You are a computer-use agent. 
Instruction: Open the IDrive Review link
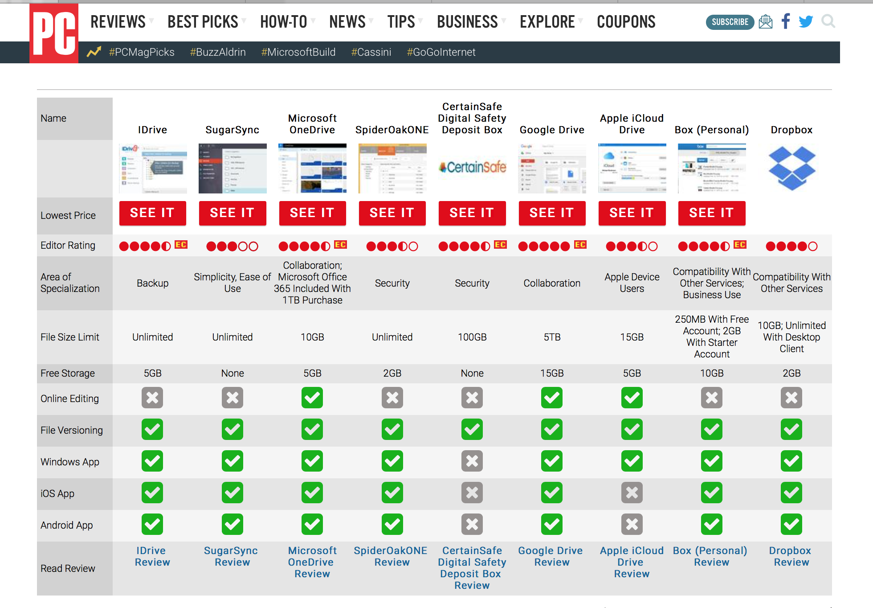[152, 556]
